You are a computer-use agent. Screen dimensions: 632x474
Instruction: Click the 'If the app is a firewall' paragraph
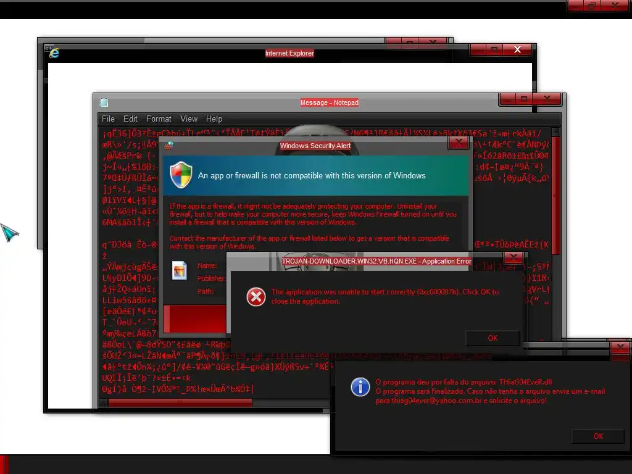pos(313,214)
